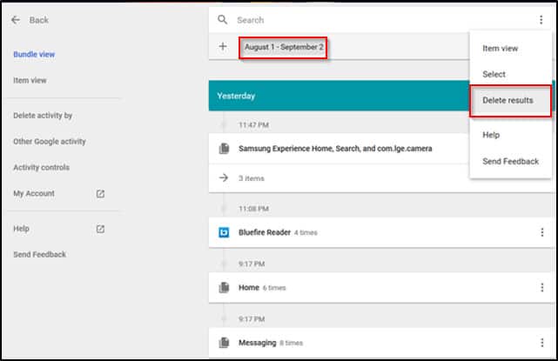558x361 pixels.
Task: Switch to Bundle view in sidebar
Action: 34,55
